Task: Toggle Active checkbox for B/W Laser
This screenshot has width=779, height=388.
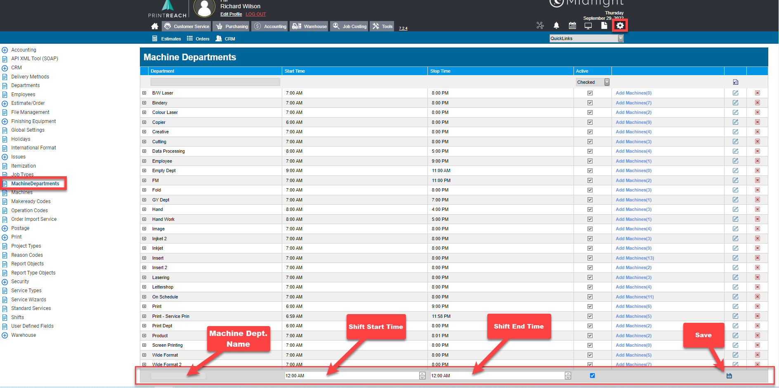Action: click(590, 93)
